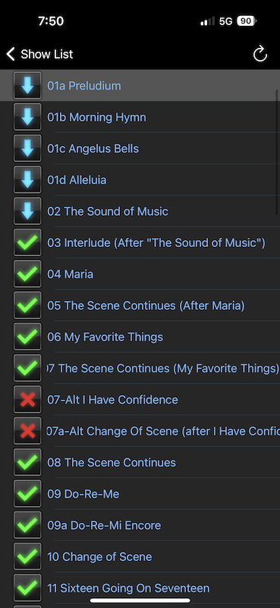Tap the download arrow for 01a Preludium
This screenshot has width=280, height=608.
[x=27, y=86]
